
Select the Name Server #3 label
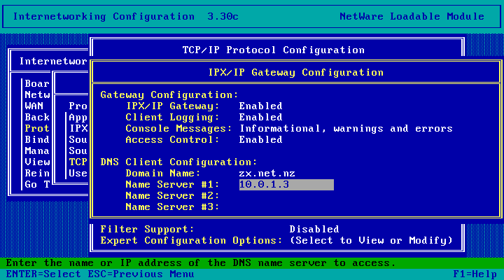tap(172, 207)
